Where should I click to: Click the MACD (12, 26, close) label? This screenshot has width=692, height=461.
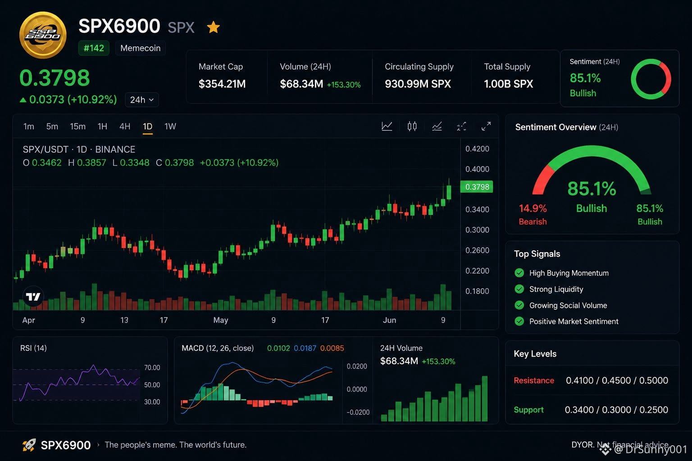[x=218, y=348]
